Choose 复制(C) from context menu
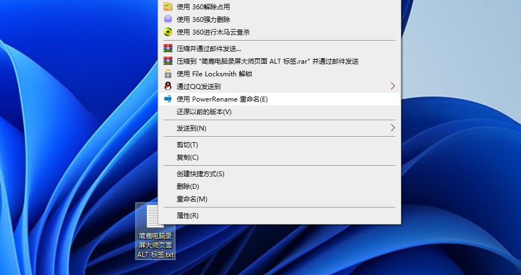Viewport: 521px width, 275px height. (x=279, y=157)
